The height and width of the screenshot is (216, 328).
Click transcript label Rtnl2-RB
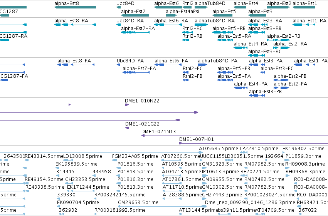click(x=192, y=36)
